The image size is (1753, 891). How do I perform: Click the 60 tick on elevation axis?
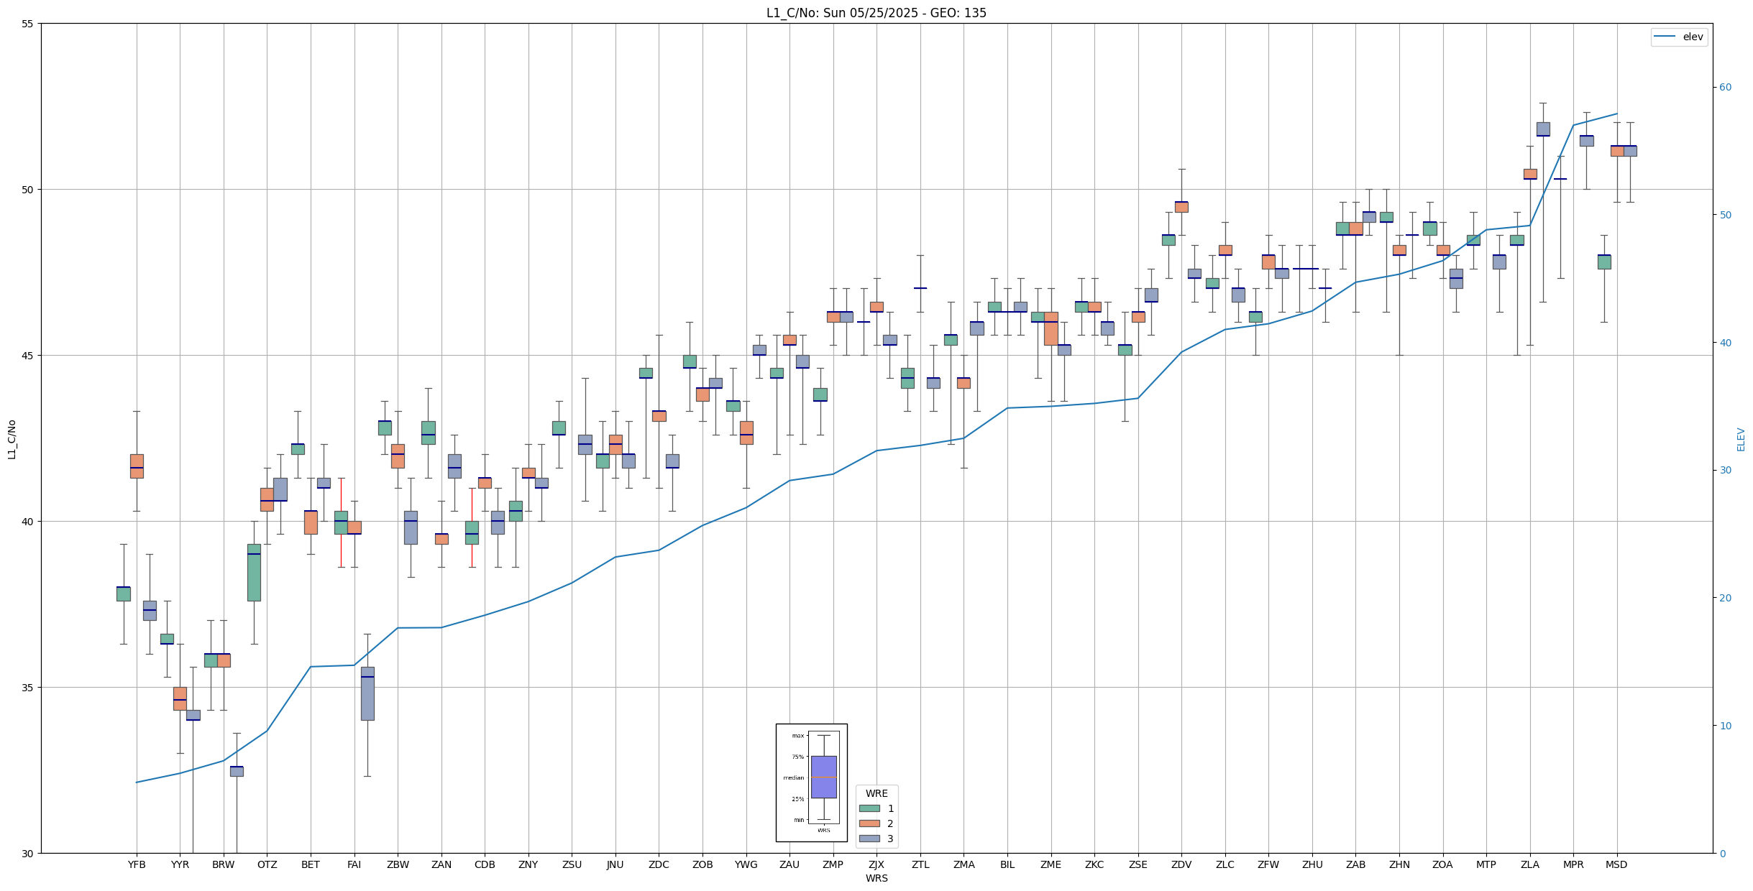(1725, 88)
